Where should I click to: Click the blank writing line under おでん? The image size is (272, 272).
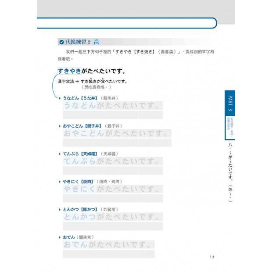click(109, 254)
